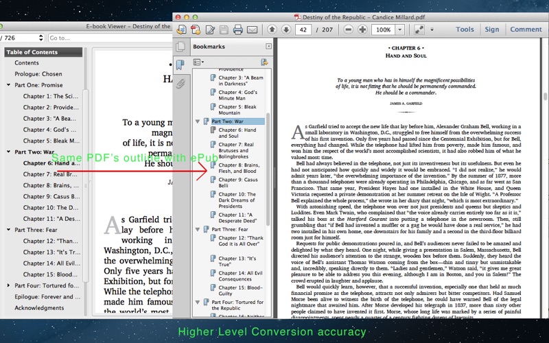Open the Bookmarks options menu dropdown
Image resolution: width=549 pixels, height=343 pixels.
pos(198,62)
